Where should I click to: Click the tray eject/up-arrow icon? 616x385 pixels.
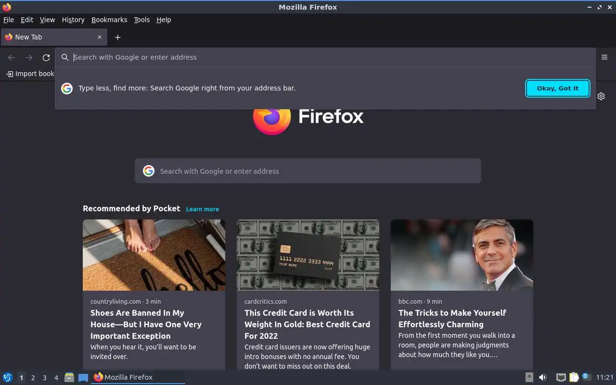[x=529, y=377]
